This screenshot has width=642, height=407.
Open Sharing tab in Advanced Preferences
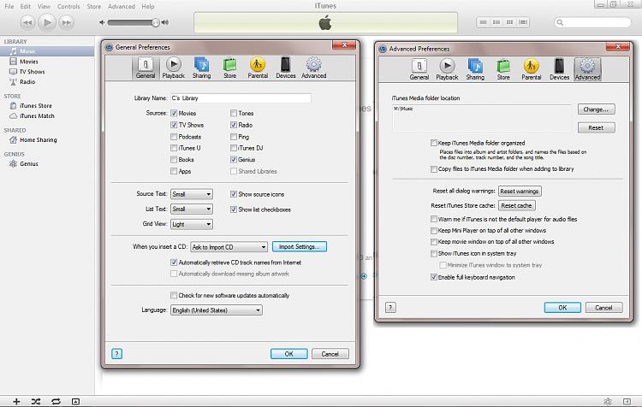click(x=475, y=69)
